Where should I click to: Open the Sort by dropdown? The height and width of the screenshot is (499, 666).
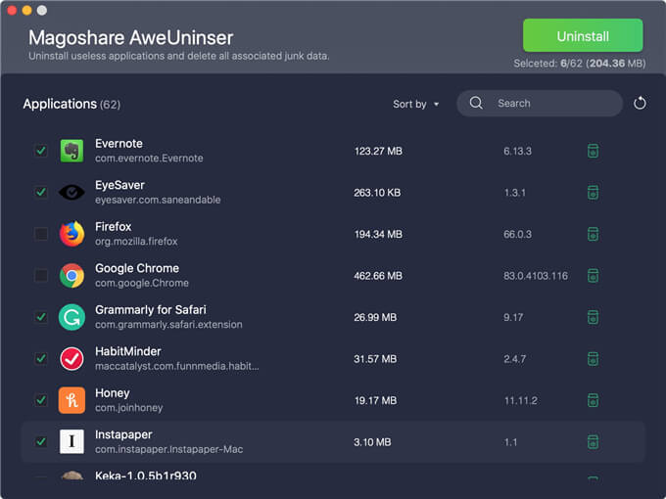point(416,104)
